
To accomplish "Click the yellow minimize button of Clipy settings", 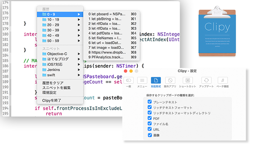I will [131, 71].
